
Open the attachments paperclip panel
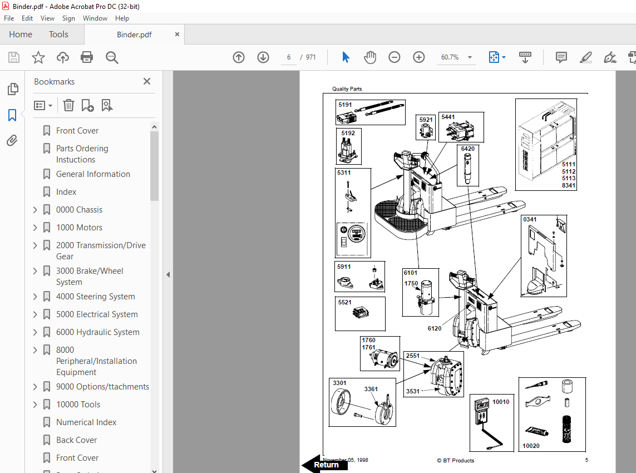(12, 141)
